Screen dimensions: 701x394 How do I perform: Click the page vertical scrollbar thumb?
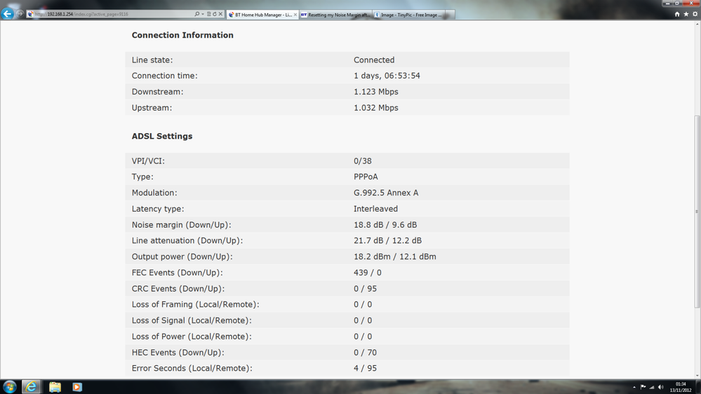(697, 211)
